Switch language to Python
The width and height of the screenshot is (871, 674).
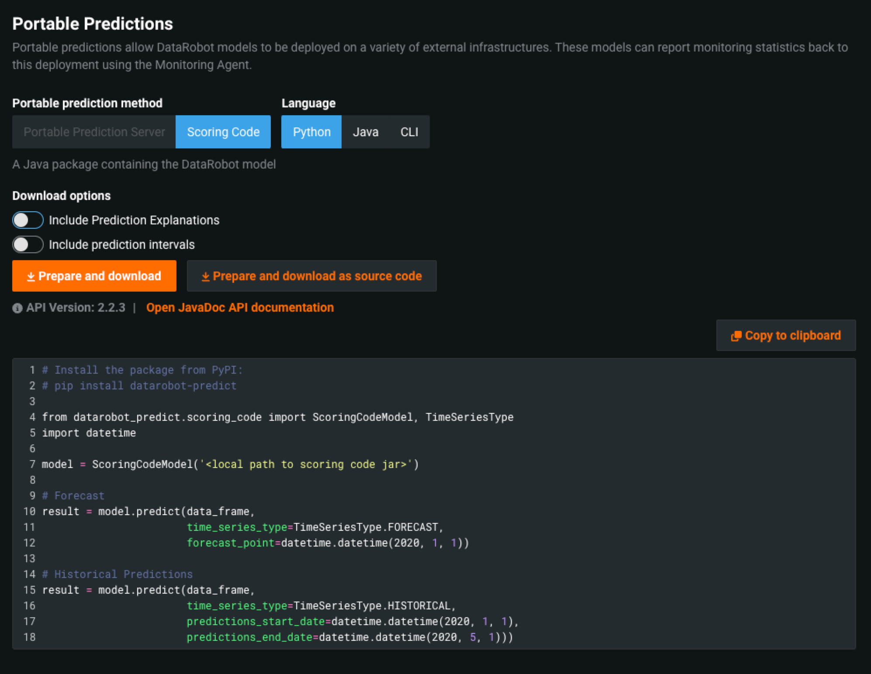point(311,132)
